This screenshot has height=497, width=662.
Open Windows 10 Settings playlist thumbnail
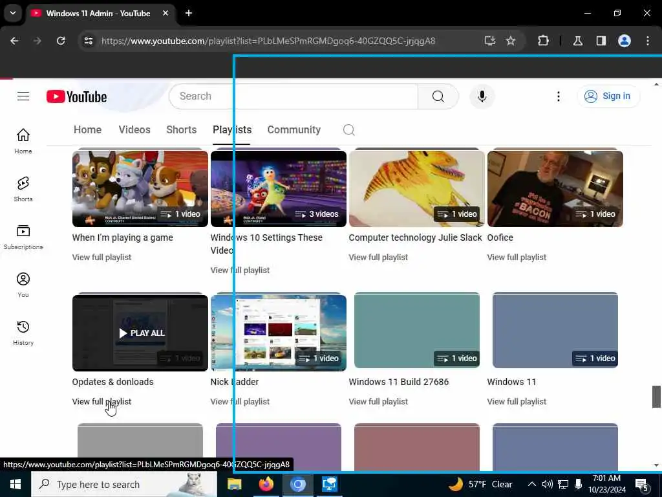click(x=279, y=188)
